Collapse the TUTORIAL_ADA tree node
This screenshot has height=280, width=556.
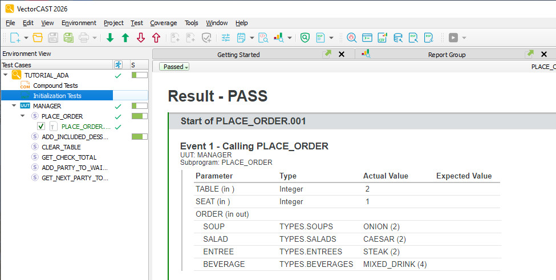point(6,75)
